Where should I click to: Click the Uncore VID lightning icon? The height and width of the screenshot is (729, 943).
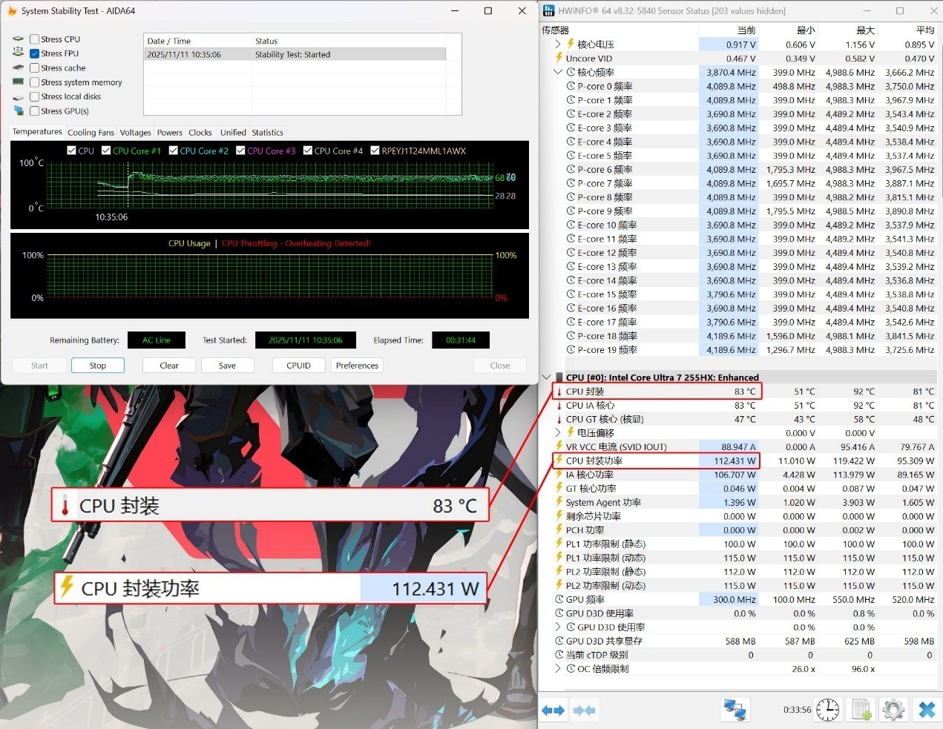point(559,58)
